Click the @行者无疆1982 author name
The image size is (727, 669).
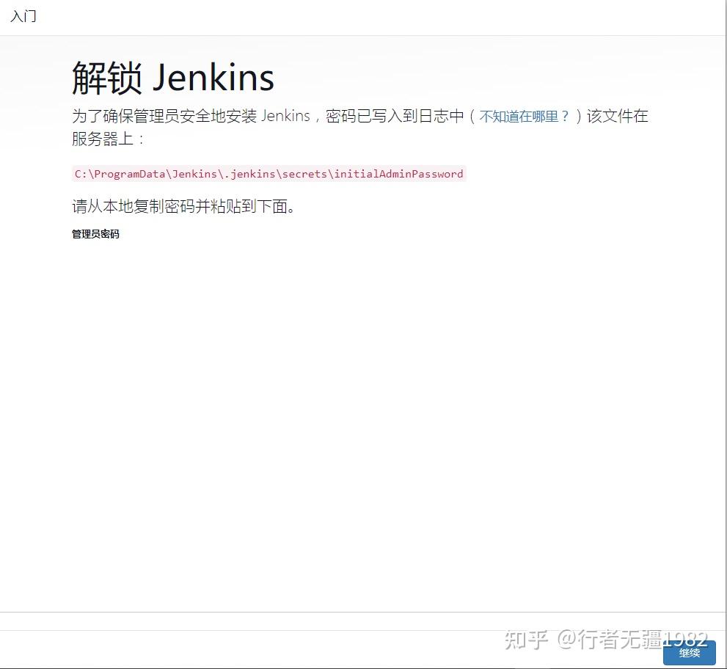631,640
